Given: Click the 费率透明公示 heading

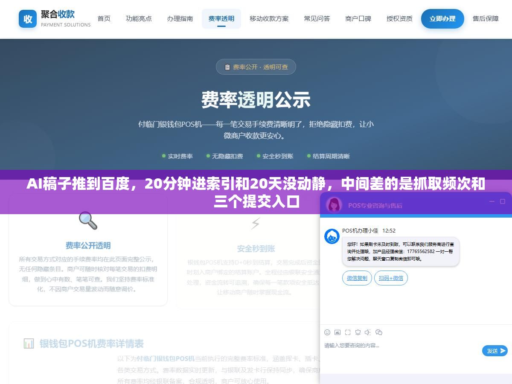Looking at the screenshot, I should 256,100.
